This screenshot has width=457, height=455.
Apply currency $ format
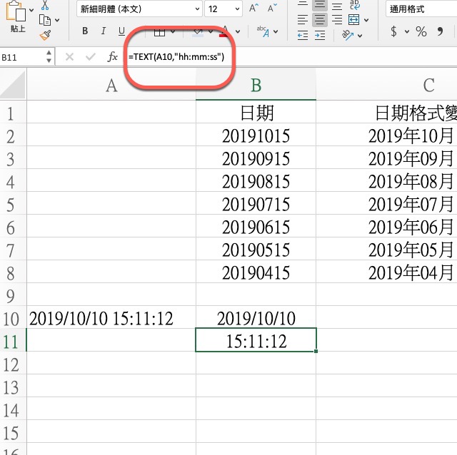click(393, 31)
